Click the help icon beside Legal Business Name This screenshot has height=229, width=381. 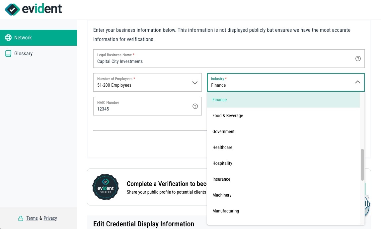(358, 59)
